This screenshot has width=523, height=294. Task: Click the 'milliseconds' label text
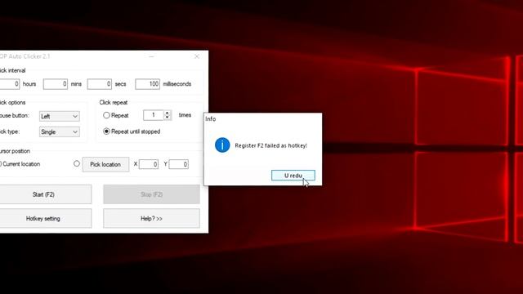[x=177, y=84]
